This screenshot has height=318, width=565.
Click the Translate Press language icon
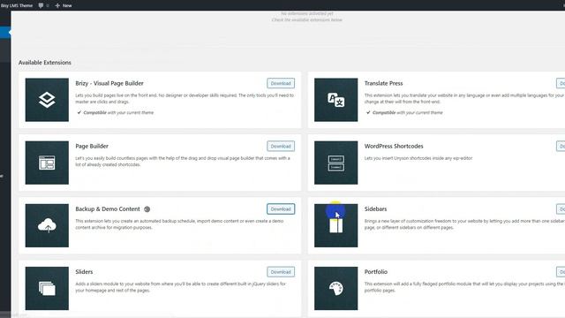(335, 100)
